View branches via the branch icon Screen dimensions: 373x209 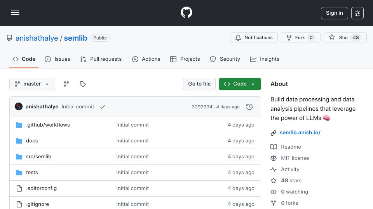tap(66, 84)
